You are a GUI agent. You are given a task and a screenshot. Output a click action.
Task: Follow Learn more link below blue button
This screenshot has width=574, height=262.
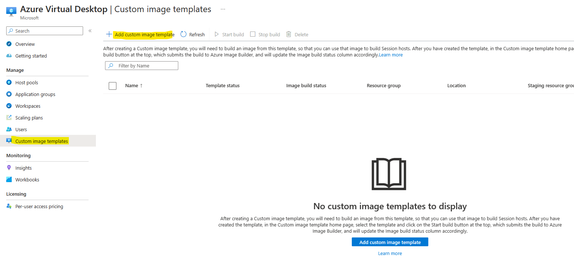tap(390, 254)
